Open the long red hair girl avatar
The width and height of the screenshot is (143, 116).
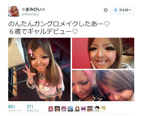click(77, 109)
